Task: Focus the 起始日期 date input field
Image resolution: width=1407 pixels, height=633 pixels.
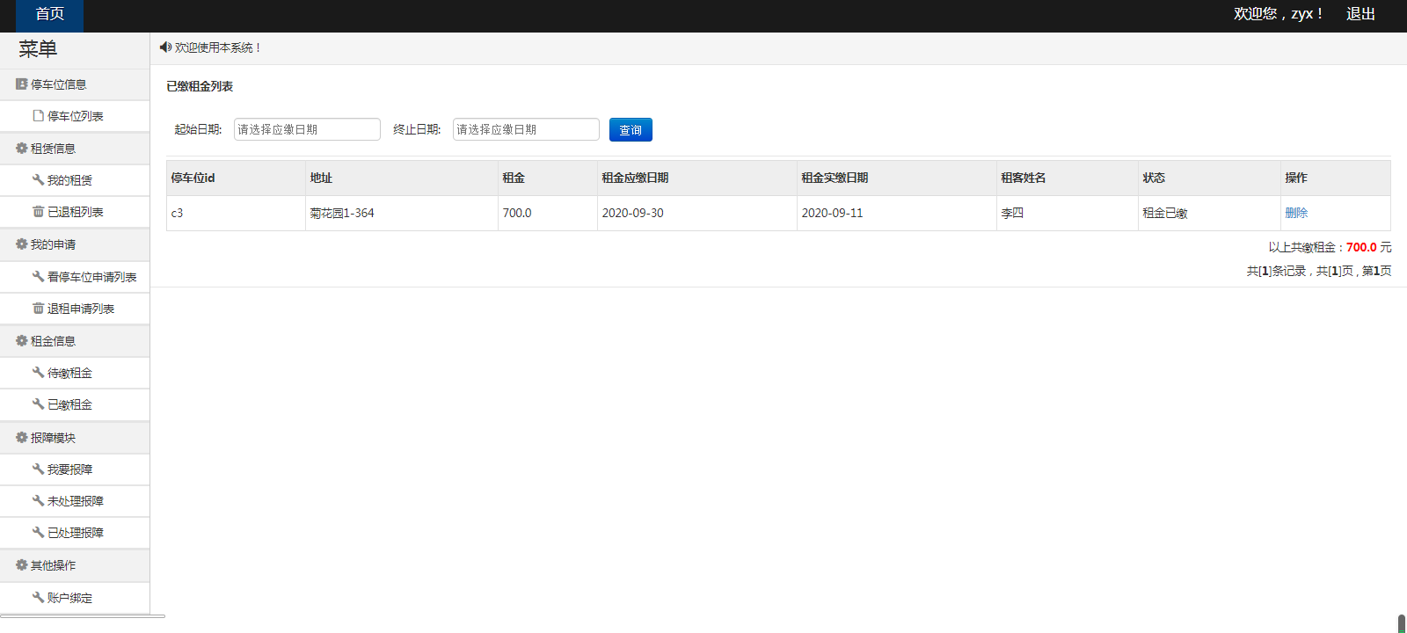Action: tap(307, 129)
